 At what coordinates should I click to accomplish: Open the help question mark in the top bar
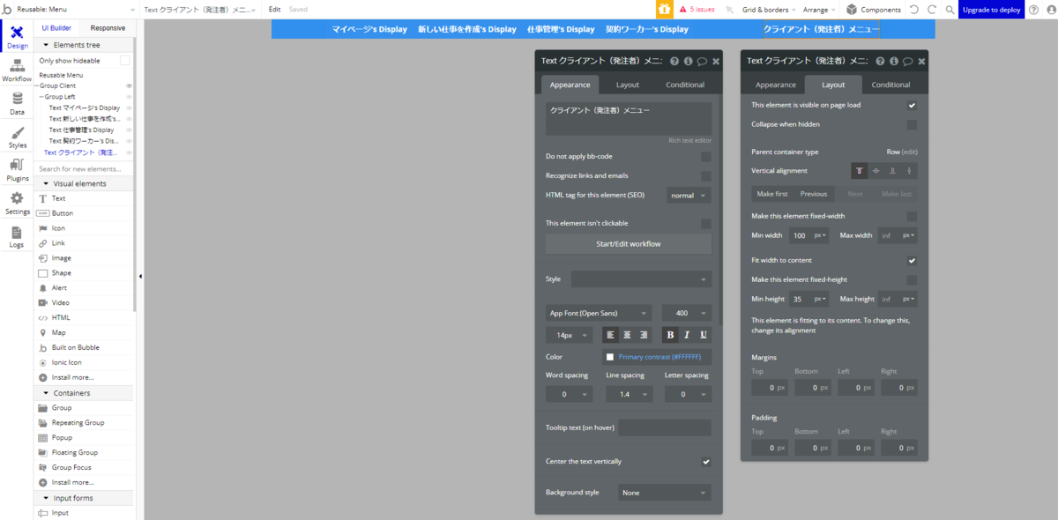tap(1033, 10)
